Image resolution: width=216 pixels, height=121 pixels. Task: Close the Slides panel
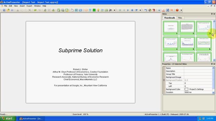click(x=214, y=14)
